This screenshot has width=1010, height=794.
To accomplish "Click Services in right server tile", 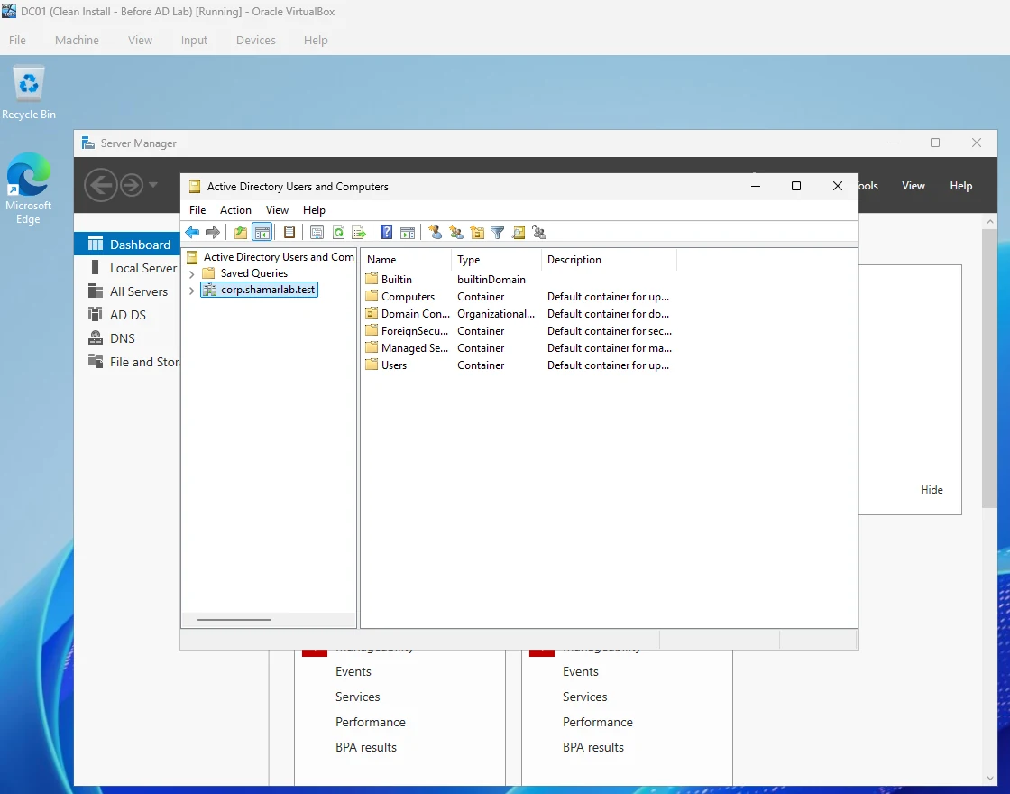I will pos(585,697).
